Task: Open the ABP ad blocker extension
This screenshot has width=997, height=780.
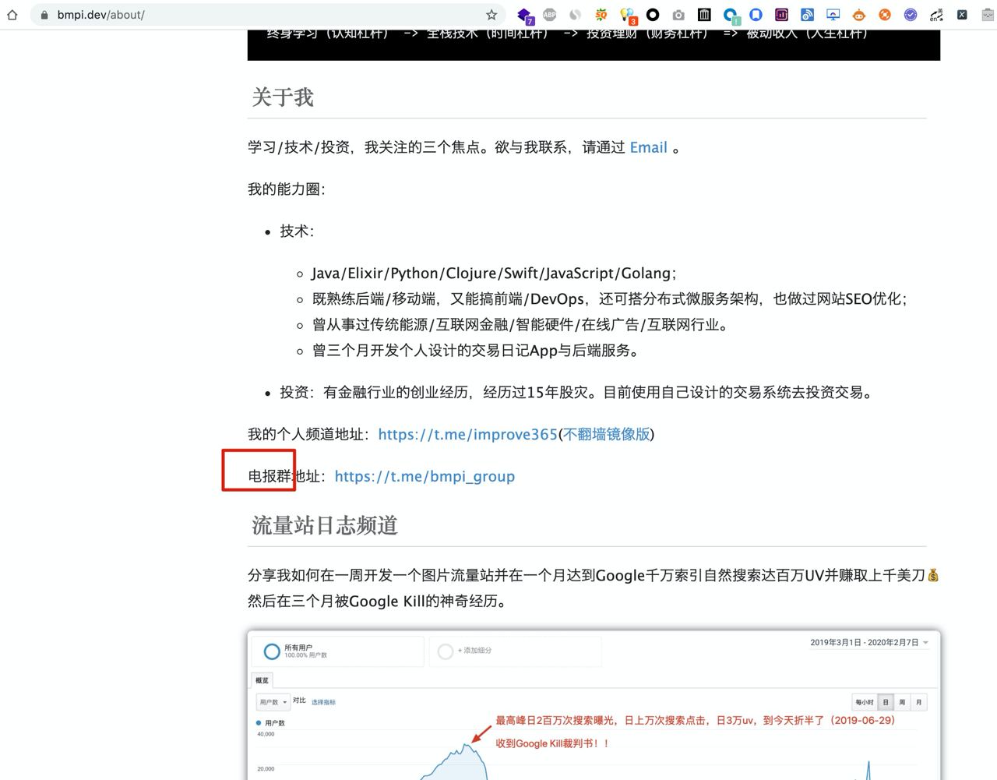Action: pos(550,15)
